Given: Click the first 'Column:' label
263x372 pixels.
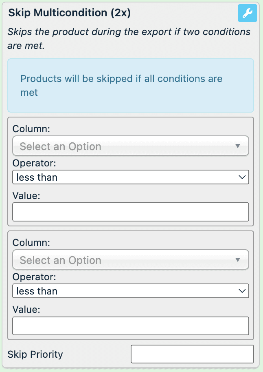Looking at the screenshot, I should tap(31, 129).
